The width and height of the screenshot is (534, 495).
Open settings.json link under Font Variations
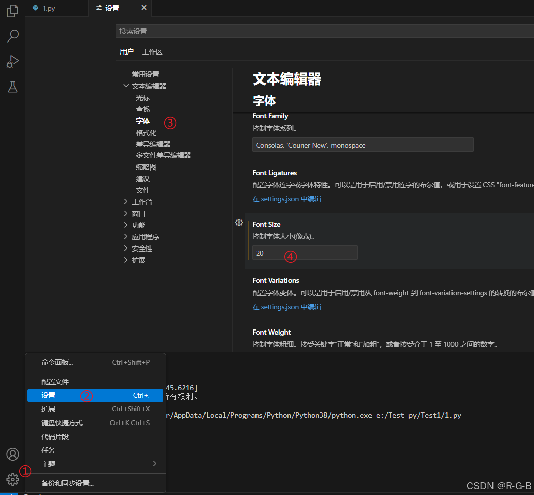(x=287, y=307)
